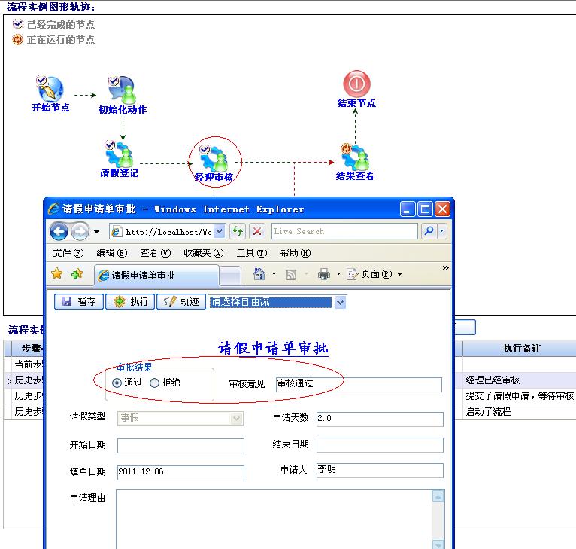Click Add to Favorites star-plus icon
The width and height of the screenshot is (576, 549).
coord(77,274)
